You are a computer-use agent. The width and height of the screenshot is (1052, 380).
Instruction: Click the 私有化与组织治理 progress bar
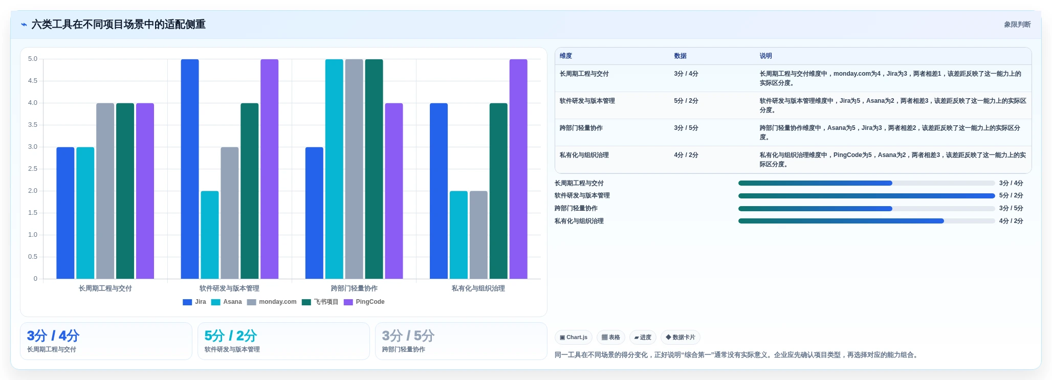coord(867,221)
